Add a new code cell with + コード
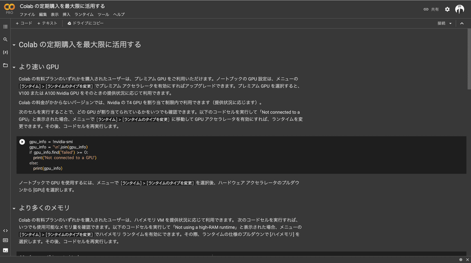 pyautogui.click(x=24, y=24)
